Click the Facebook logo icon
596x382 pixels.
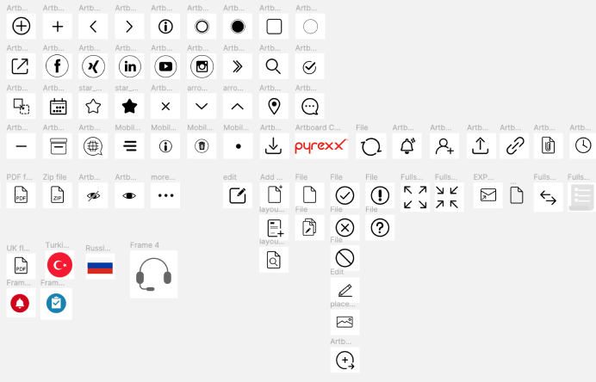pyautogui.click(x=58, y=66)
